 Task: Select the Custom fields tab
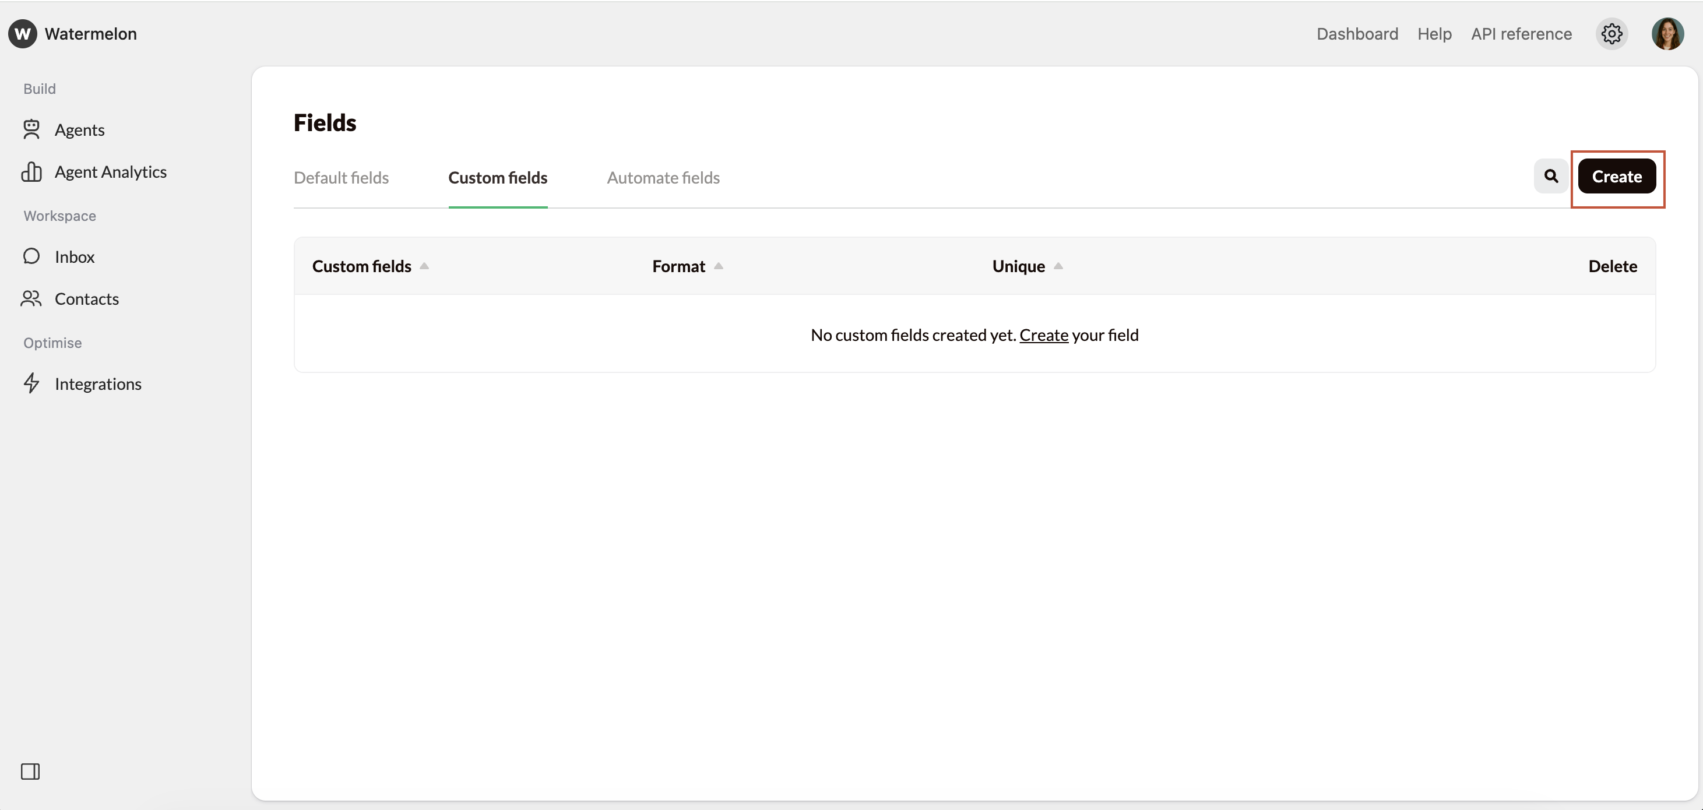point(498,177)
